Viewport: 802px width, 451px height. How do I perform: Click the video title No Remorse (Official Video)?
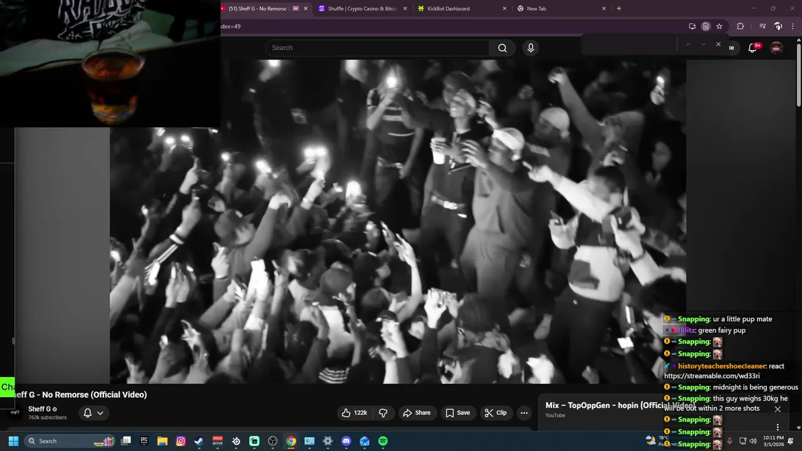(81, 395)
